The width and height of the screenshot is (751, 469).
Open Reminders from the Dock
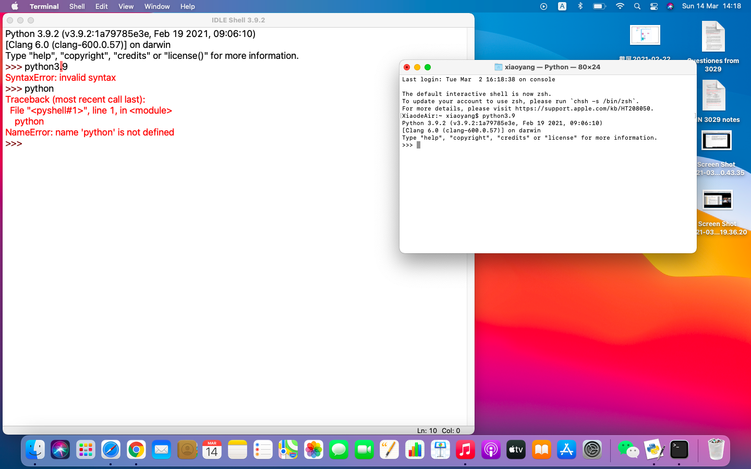263,449
